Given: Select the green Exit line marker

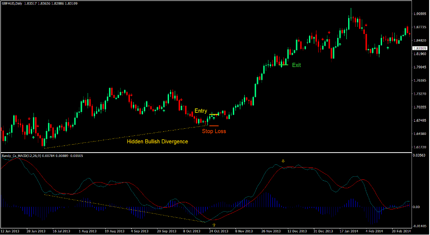Looking at the screenshot, I should 284,65.
